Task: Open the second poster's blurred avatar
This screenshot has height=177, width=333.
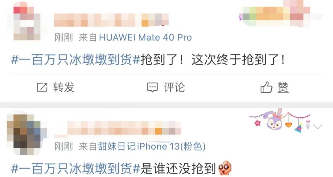Action: tap(26, 134)
